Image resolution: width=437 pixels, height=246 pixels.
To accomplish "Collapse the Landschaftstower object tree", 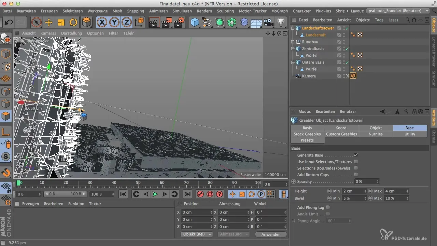I will pyautogui.click(x=293, y=28).
